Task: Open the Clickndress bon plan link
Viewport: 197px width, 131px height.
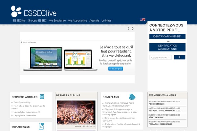Action: [118, 104]
